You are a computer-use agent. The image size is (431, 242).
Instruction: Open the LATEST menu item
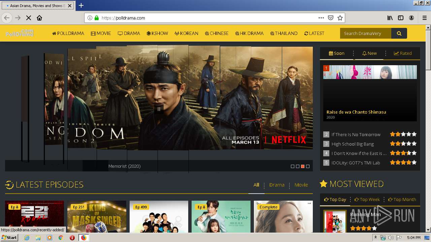click(x=314, y=33)
